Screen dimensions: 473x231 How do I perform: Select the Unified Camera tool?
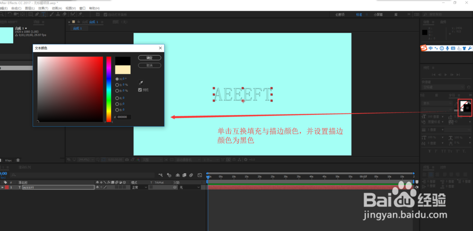click(16, 14)
